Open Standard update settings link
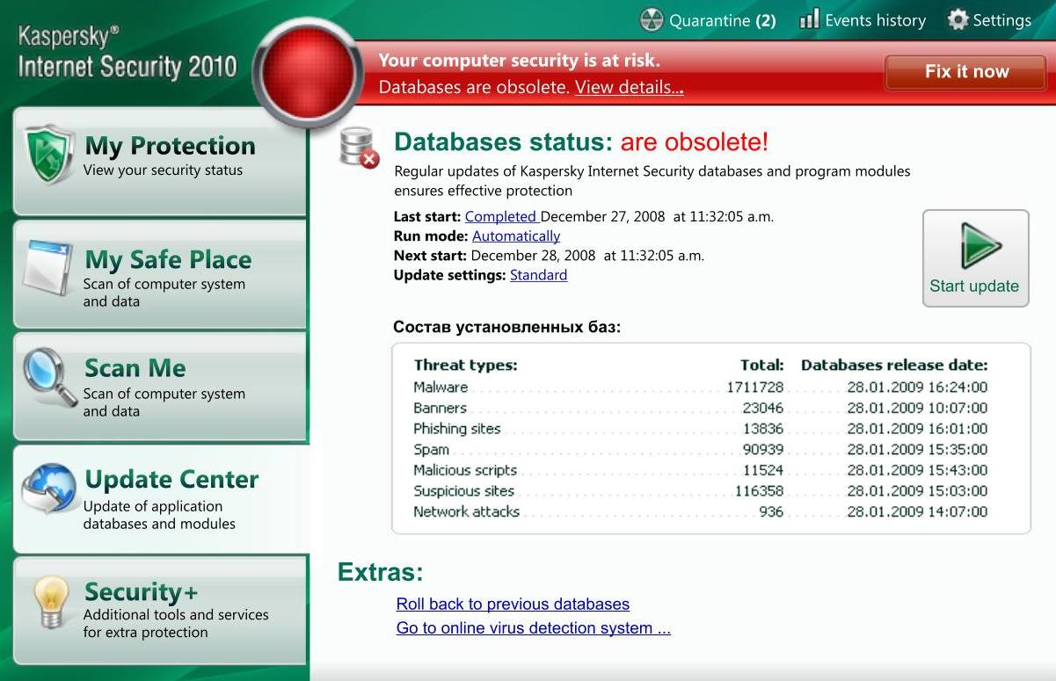Viewport: 1056px width, 681px height. tap(538, 275)
